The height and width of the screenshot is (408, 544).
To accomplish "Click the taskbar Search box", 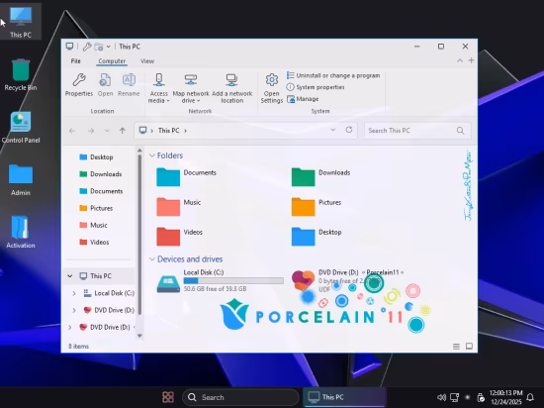I will 240,397.
